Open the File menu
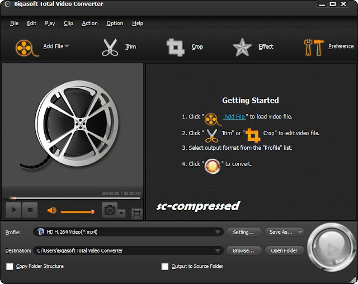Screen dimensions: 358x284 pos(14,23)
